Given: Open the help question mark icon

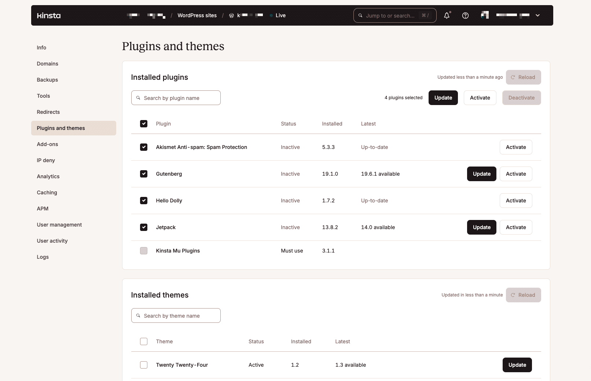Looking at the screenshot, I should (x=465, y=15).
